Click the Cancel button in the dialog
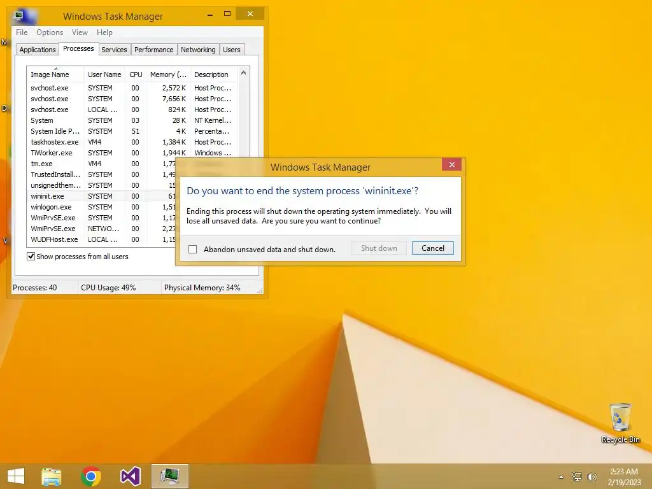The height and width of the screenshot is (489, 652). [432, 248]
